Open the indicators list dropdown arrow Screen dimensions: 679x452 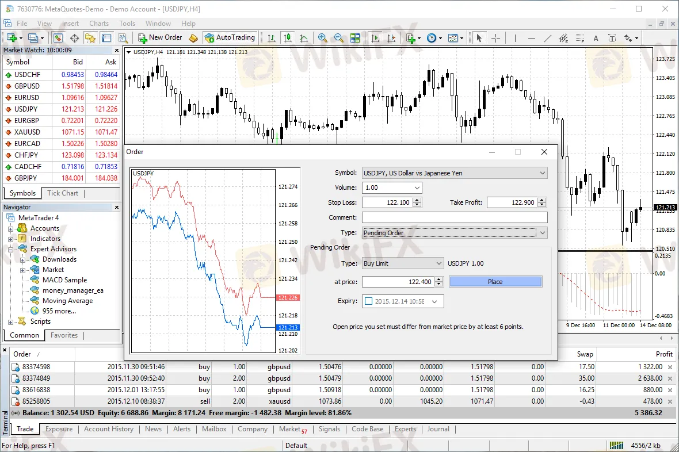tap(419, 38)
